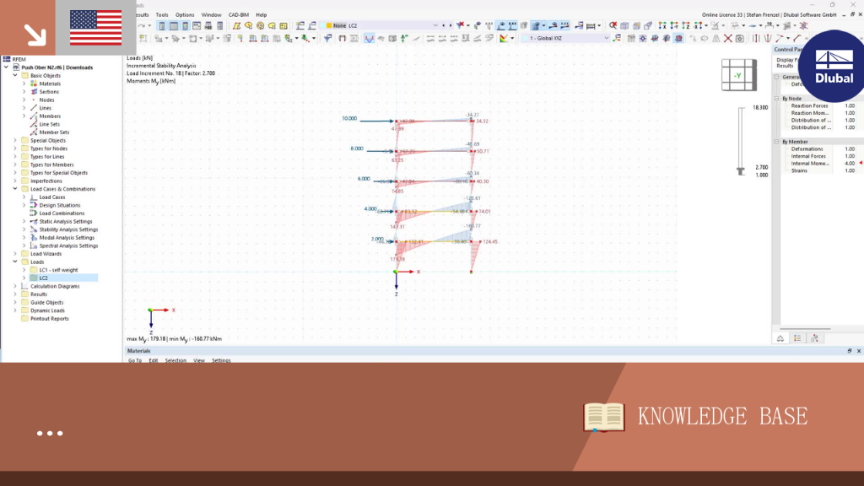Open the Help menu
Viewport: 864px width, 486px height.
[262, 15]
